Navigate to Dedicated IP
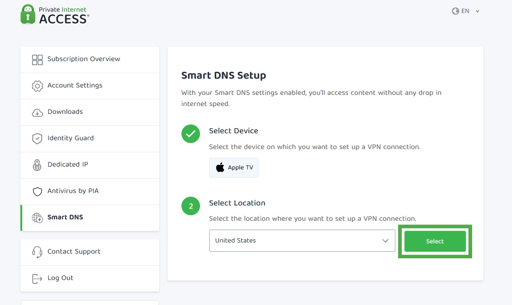 click(90, 165)
